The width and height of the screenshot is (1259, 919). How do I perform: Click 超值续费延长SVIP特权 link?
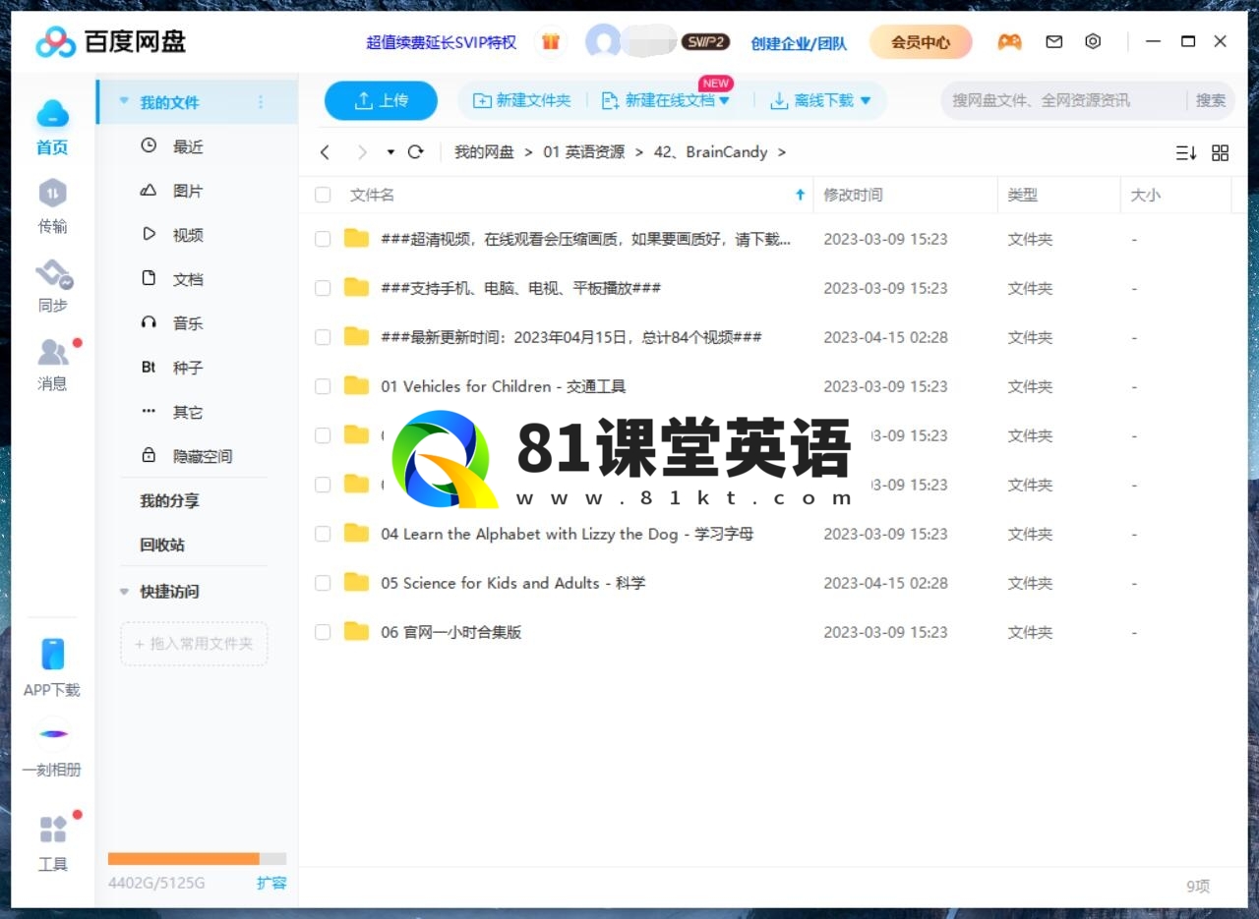pyautogui.click(x=441, y=42)
